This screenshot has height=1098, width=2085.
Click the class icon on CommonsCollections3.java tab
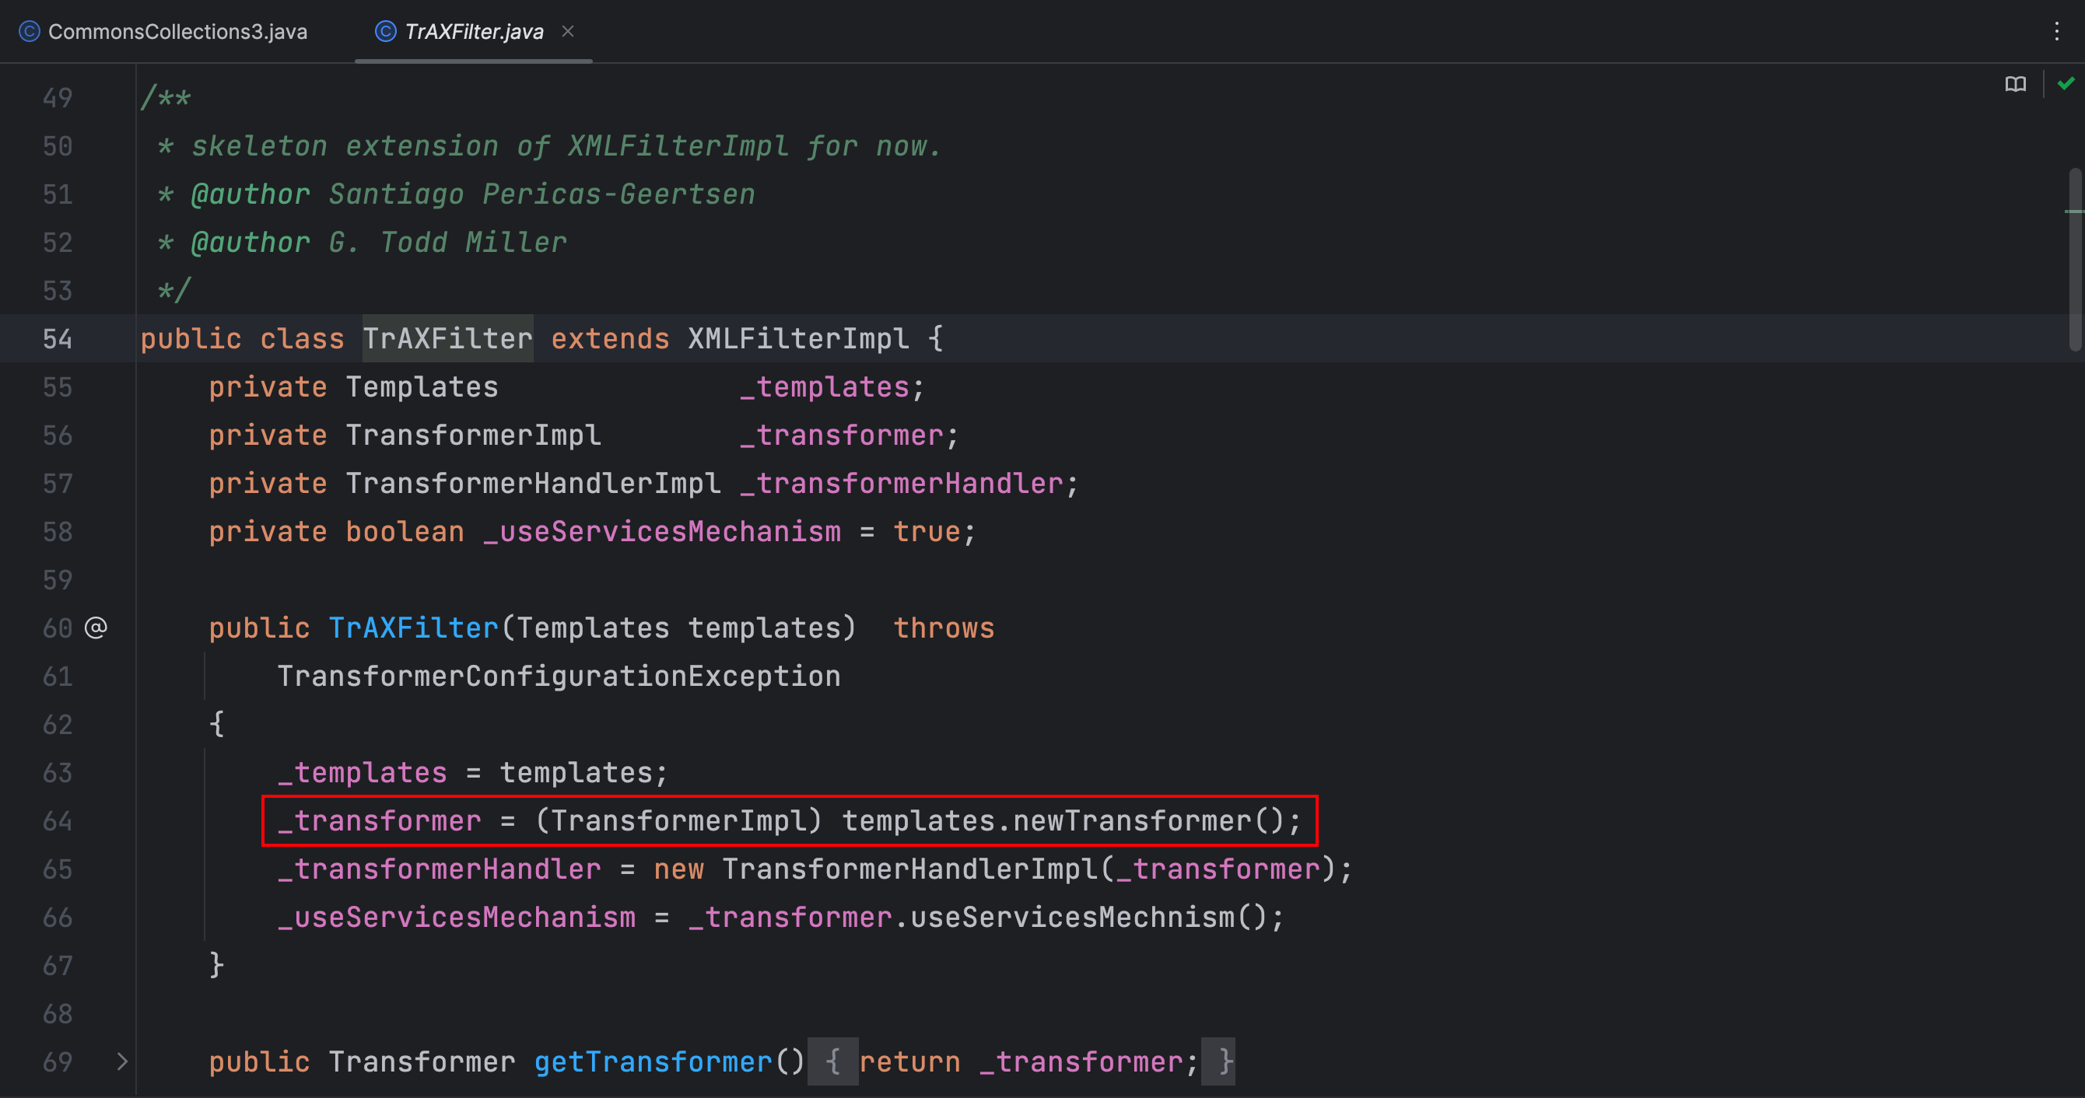click(x=29, y=32)
